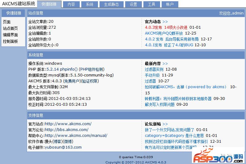Open the 系统 tab

tap(90, 4)
